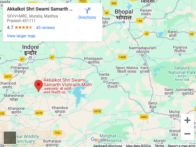The height and width of the screenshot is (147, 196).
Task: Select Satpura National Park label
Action: 182,70
